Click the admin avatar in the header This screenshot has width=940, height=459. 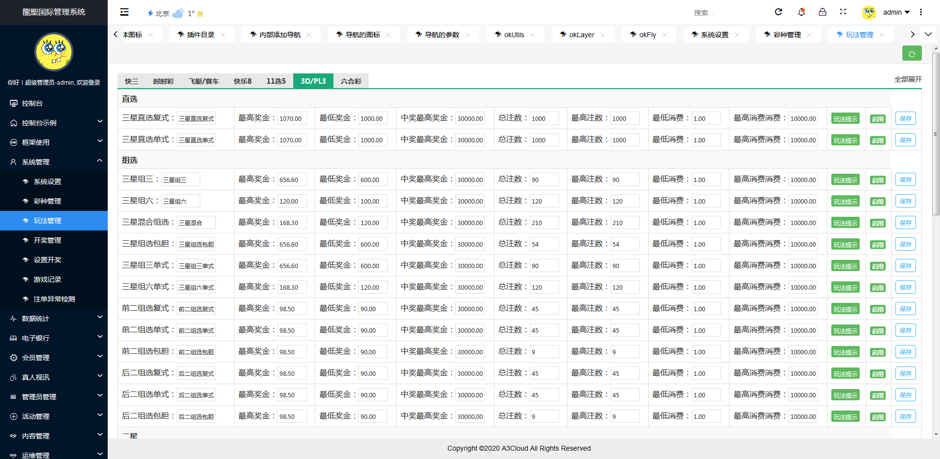point(869,12)
